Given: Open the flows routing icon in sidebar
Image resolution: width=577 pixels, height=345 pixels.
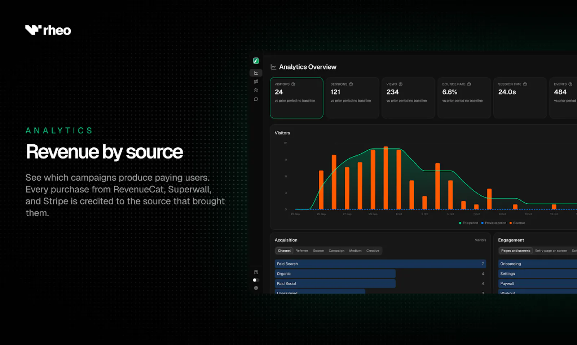Looking at the screenshot, I should pyautogui.click(x=256, y=82).
